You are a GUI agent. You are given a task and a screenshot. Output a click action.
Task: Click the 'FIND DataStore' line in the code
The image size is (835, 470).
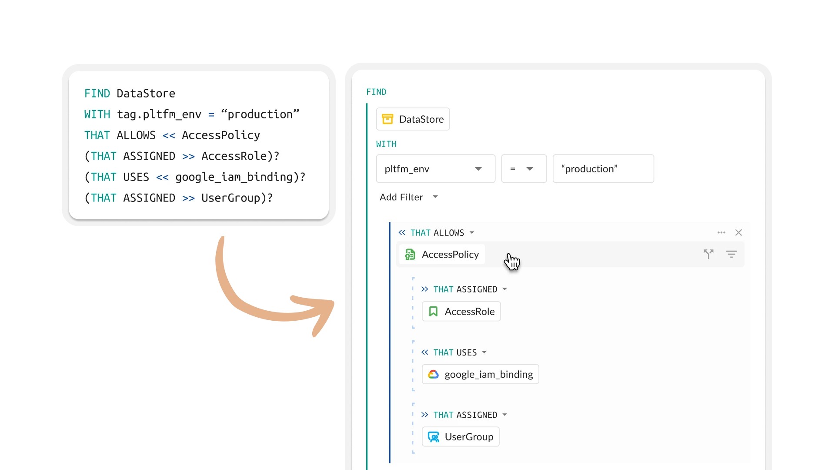pyautogui.click(x=130, y=94)
